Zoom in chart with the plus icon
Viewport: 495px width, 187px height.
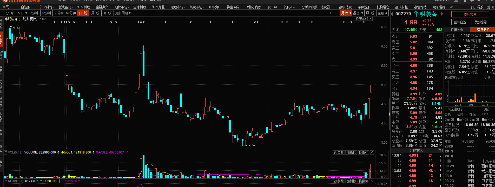[331, 13]
